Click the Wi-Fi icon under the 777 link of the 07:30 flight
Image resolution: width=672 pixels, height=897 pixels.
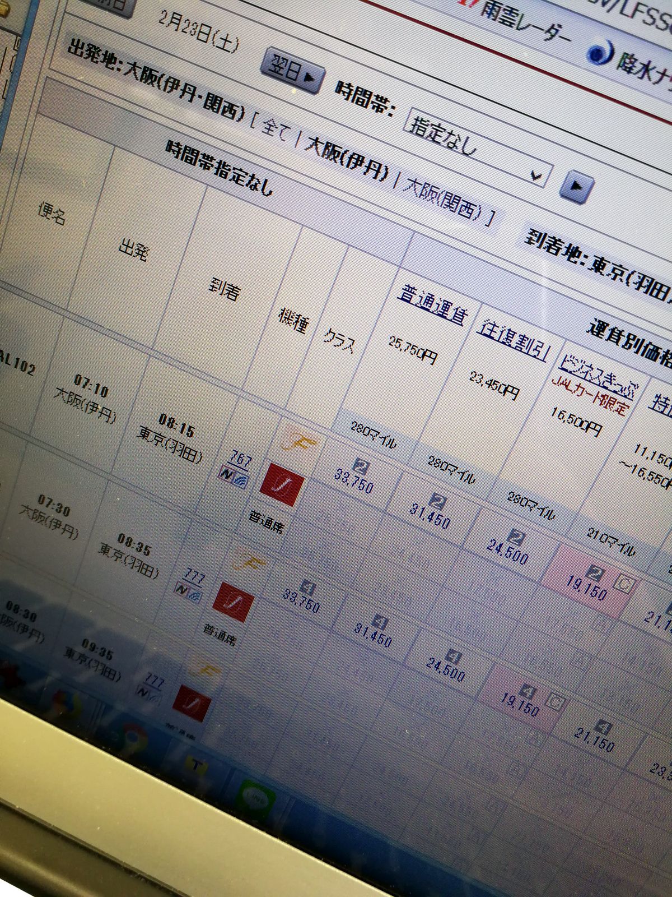194,595
